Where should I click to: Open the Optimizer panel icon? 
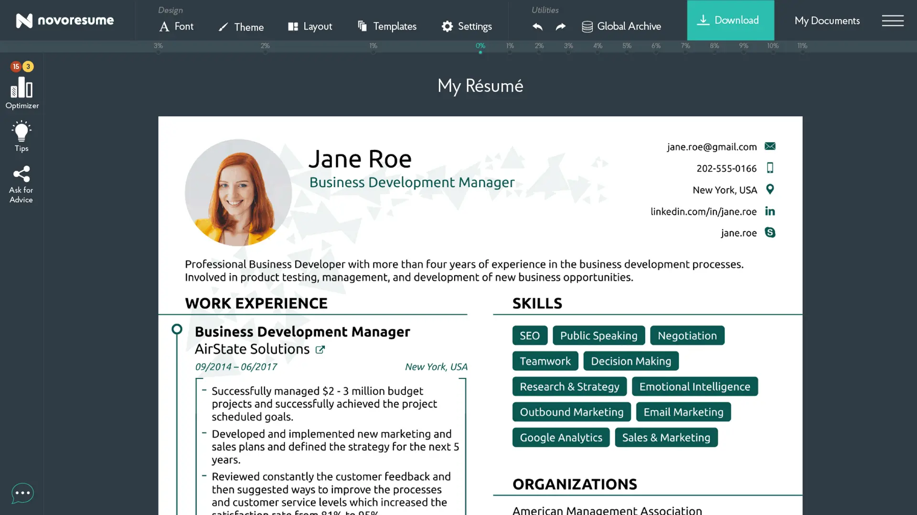coord(21,88)
